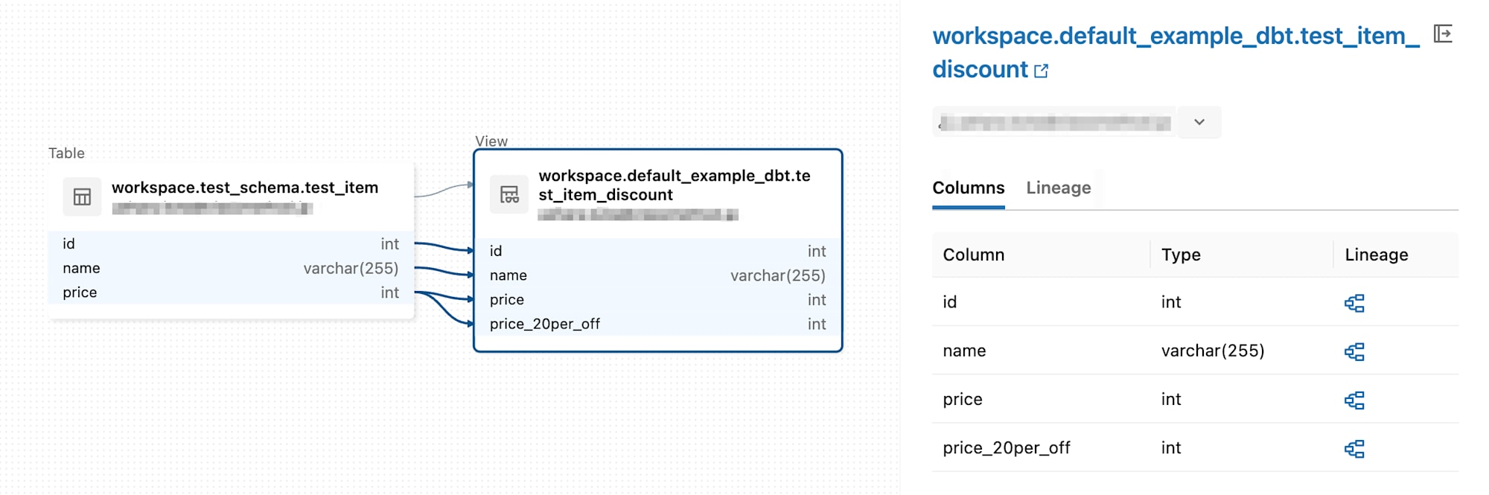Switch to the Columns tab
The image size is (1489, 495).
[x=967, y=188]
